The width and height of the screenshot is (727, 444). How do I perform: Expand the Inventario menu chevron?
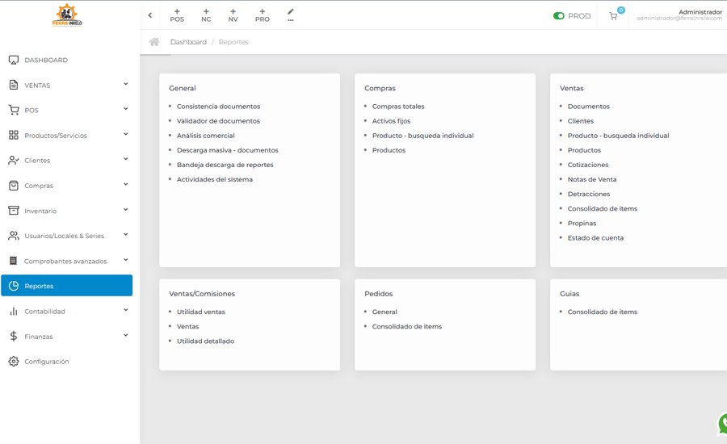[126, 209]
